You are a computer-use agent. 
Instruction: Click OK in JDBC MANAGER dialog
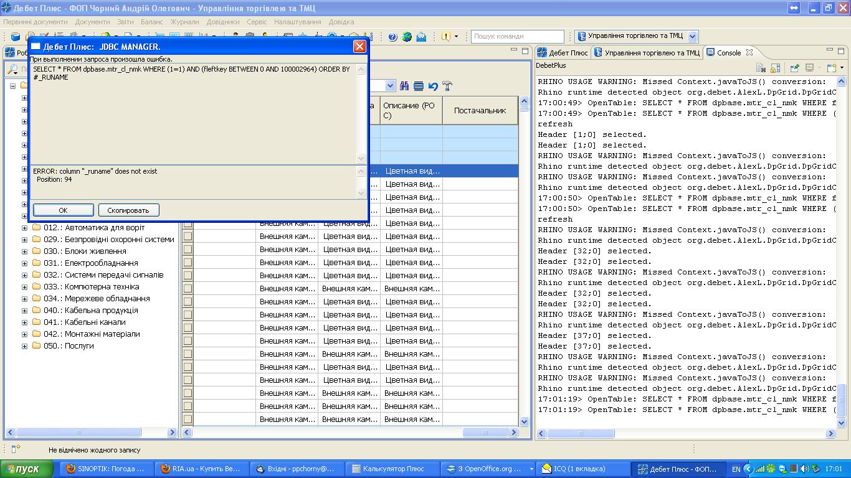coord(63,210)
